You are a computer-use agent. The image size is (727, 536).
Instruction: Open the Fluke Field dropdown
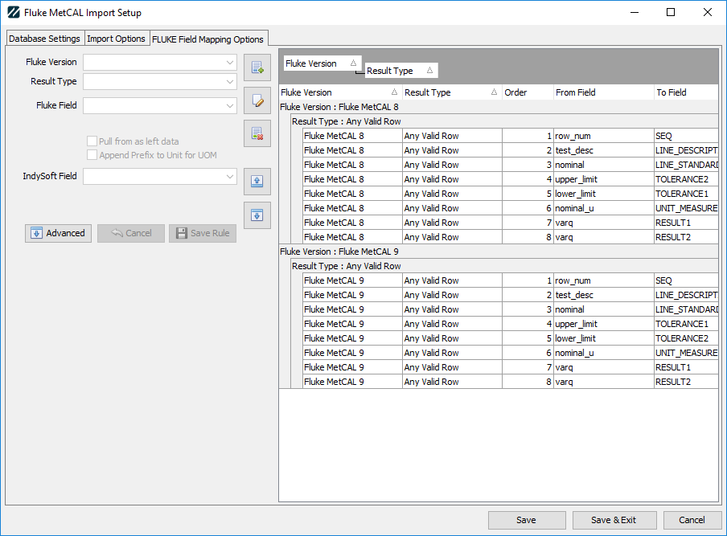click(x=229, y=105)
